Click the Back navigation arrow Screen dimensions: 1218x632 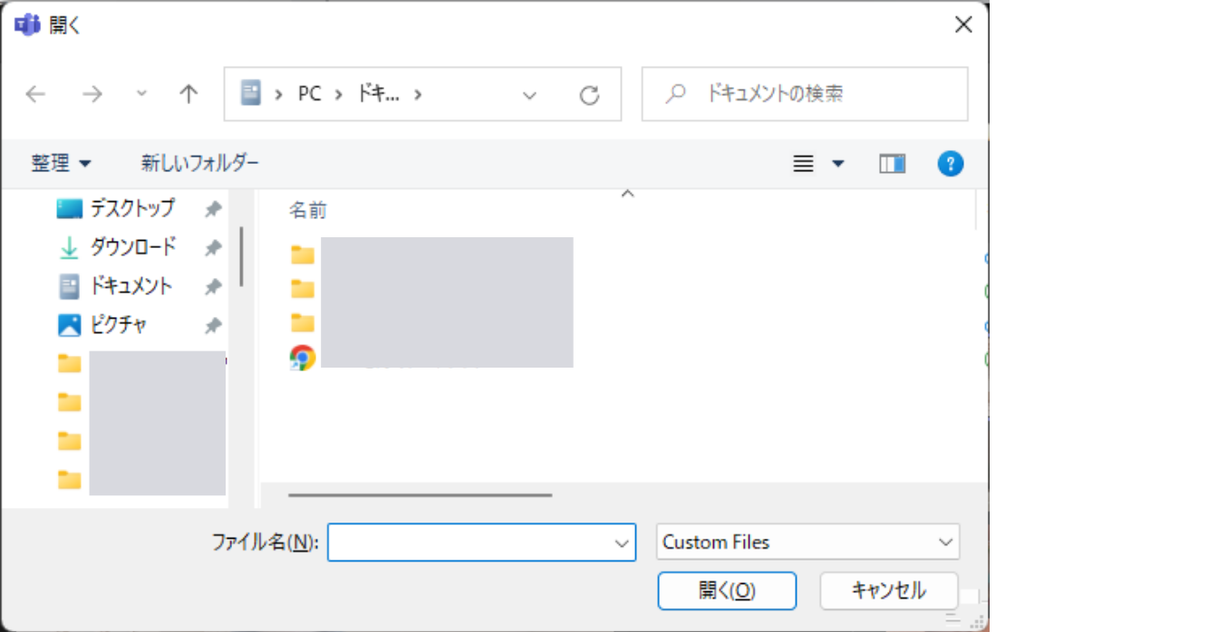(x=35, y=94)
